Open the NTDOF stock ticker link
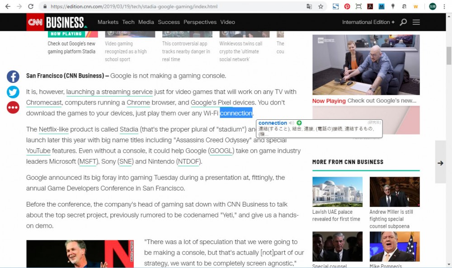The image size is (452, 268). [x=188, y=161]
